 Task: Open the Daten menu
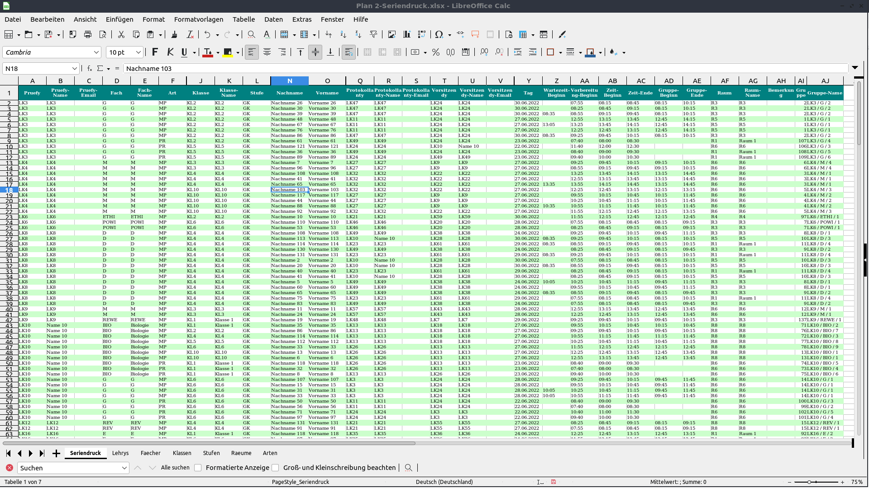pyautogui.click(x=273, y=19)
